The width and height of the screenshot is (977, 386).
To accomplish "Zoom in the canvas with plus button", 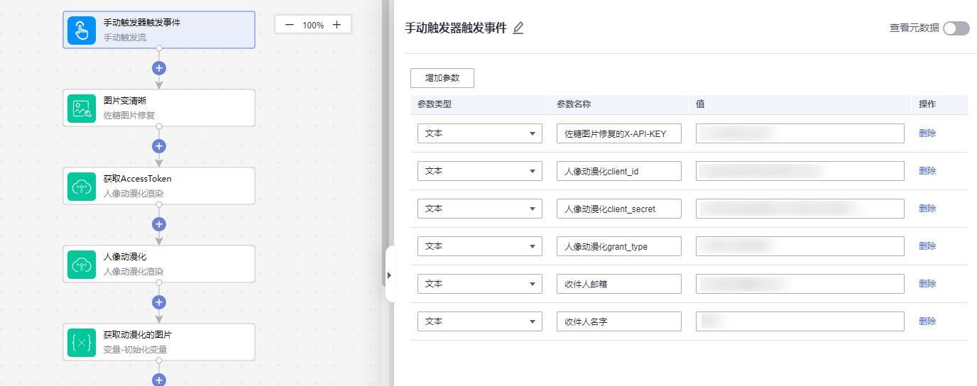I will (337, 25).
